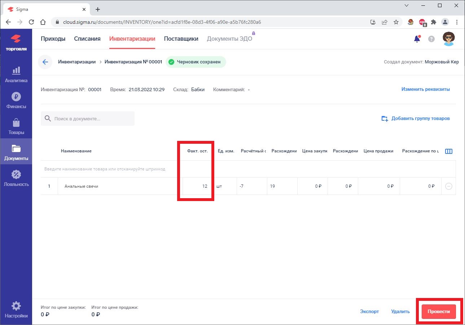Switch to the Приходы tab
The height and width of the screenshot is (325, 465).
coord(53,39)
